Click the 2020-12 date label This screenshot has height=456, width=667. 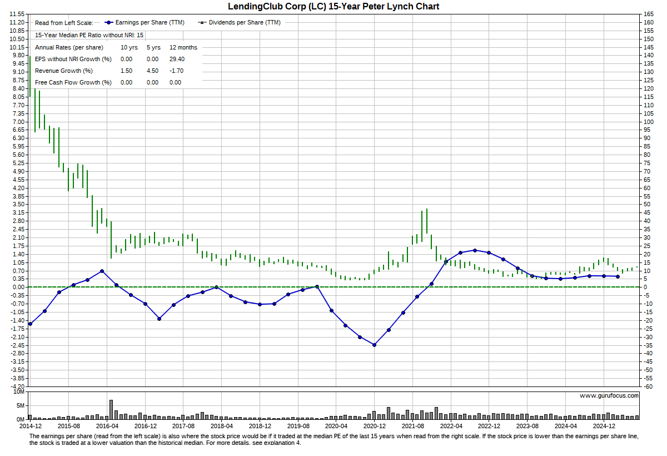(374, 426)
